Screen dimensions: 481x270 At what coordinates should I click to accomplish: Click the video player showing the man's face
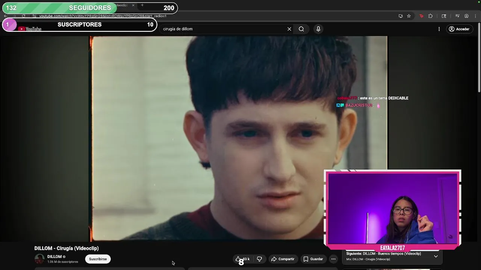238,139
